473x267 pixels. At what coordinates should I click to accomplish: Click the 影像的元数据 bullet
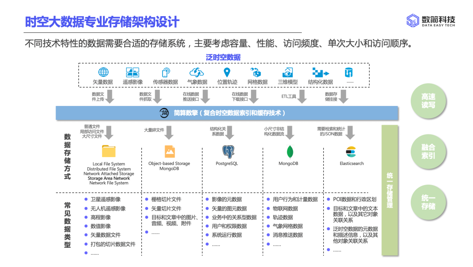point(226,199)
